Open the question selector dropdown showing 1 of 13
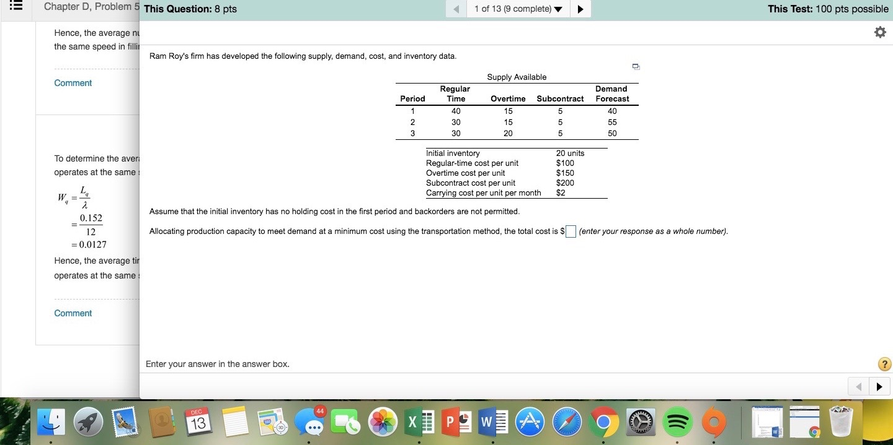The width and height of the screenshot is (893, 445). click(x=518, y=9)
